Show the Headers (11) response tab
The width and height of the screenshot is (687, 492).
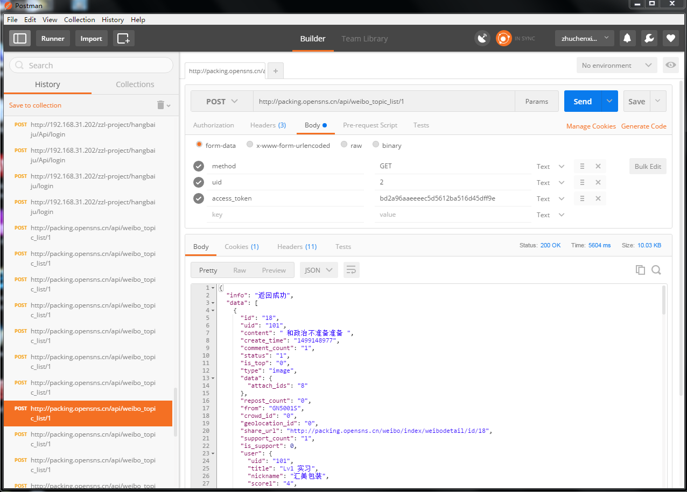(x=297, y=247)
